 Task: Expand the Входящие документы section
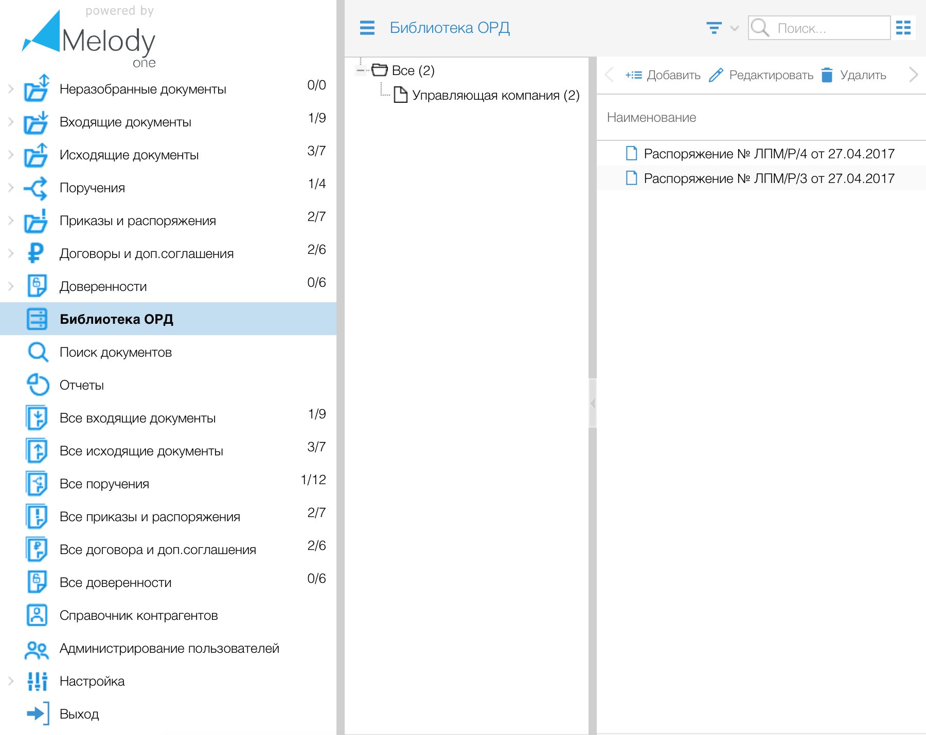coord(11,122)
